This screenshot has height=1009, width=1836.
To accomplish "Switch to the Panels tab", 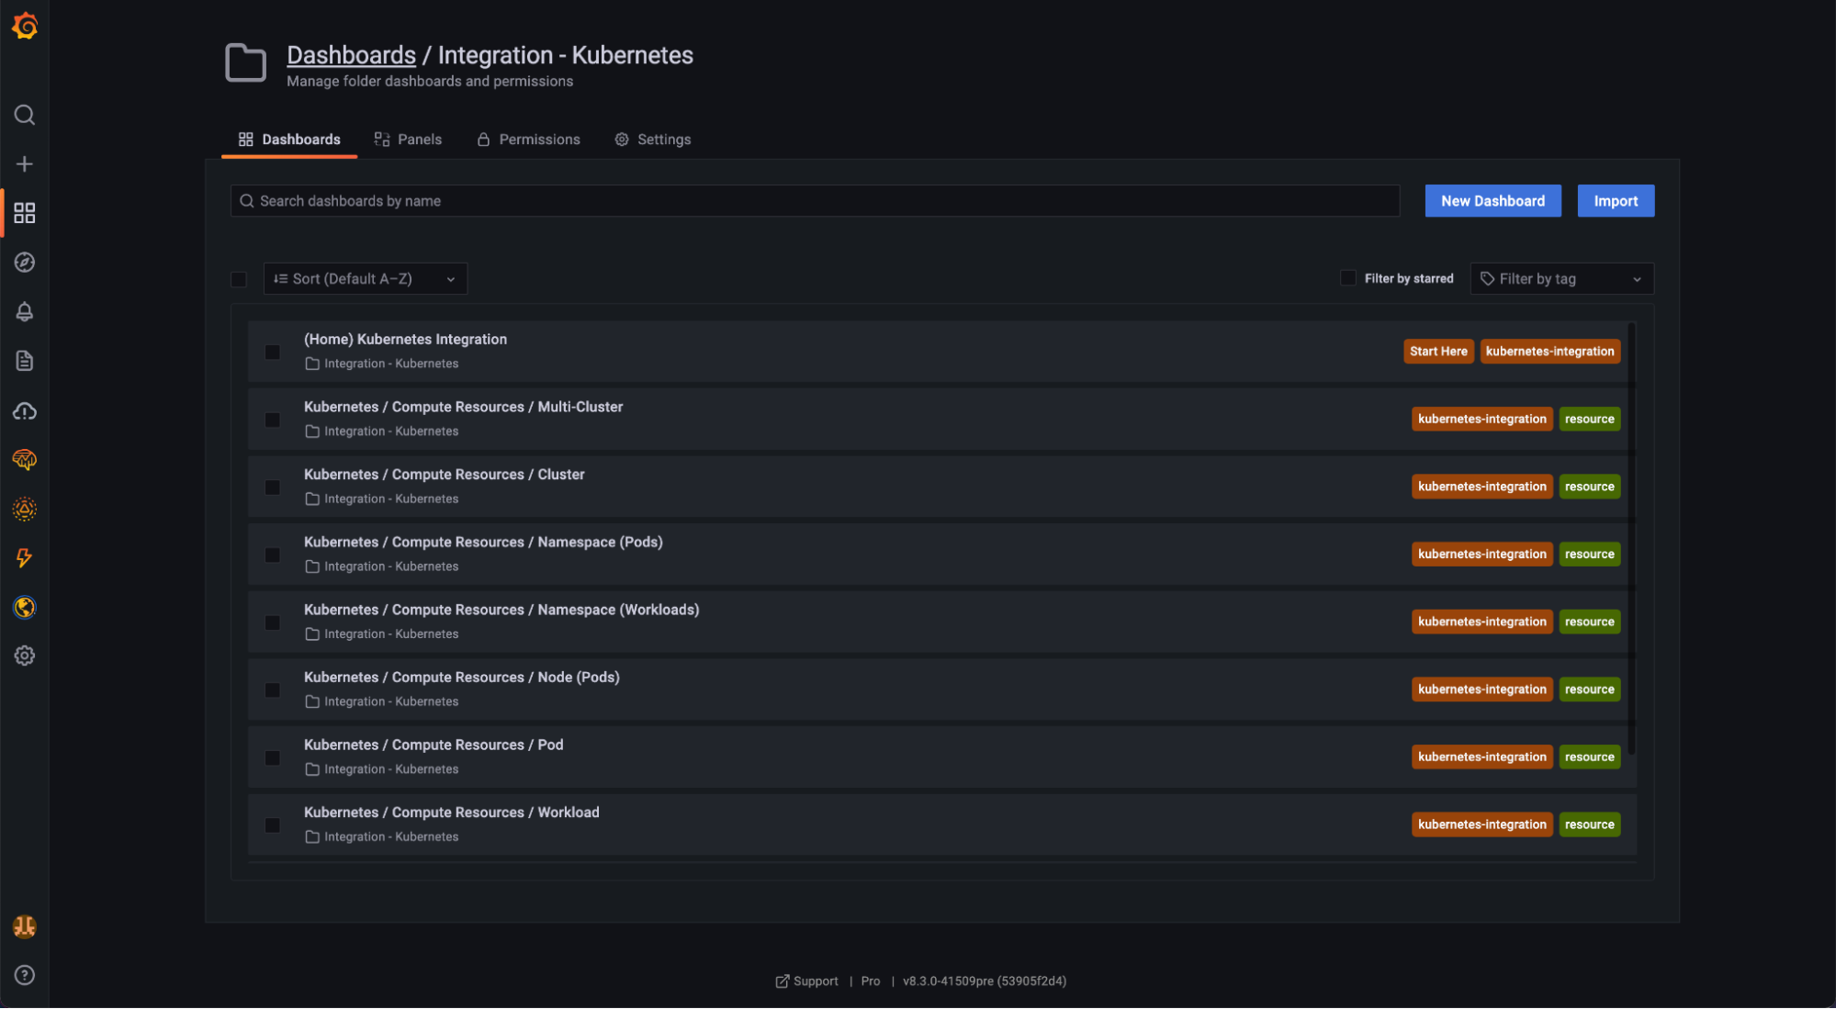I will [x=408, y=140].
